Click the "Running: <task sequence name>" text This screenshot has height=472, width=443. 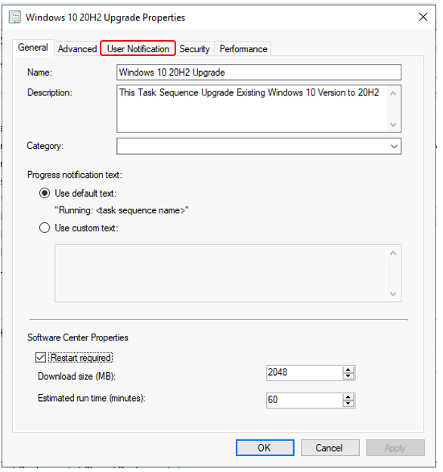point(122,210)
